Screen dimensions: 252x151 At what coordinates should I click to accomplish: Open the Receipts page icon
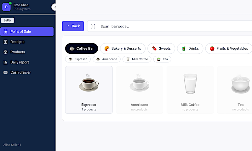click(x=5, y=42)
